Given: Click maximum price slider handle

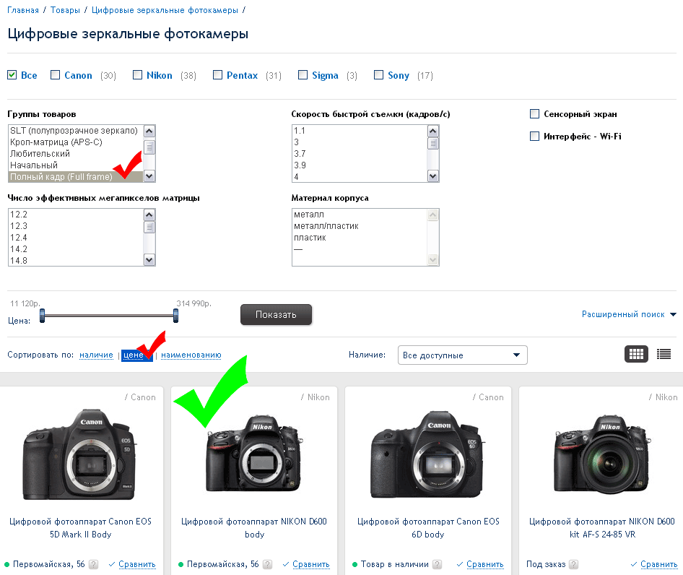Looking at the screenshot, I should 175,315.
